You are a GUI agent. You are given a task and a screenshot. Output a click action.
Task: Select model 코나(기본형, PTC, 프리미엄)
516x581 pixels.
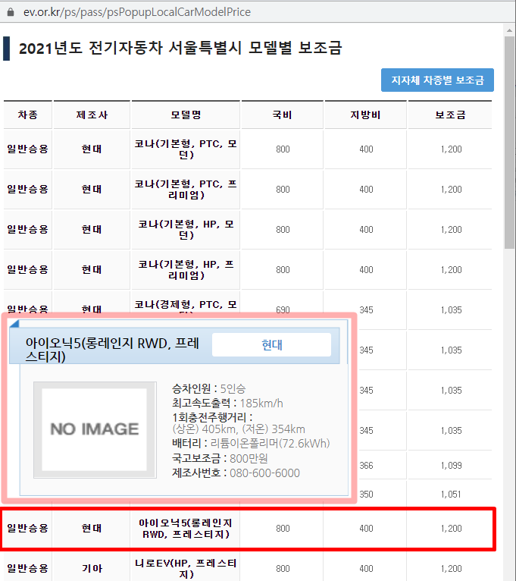click(186, 190)
